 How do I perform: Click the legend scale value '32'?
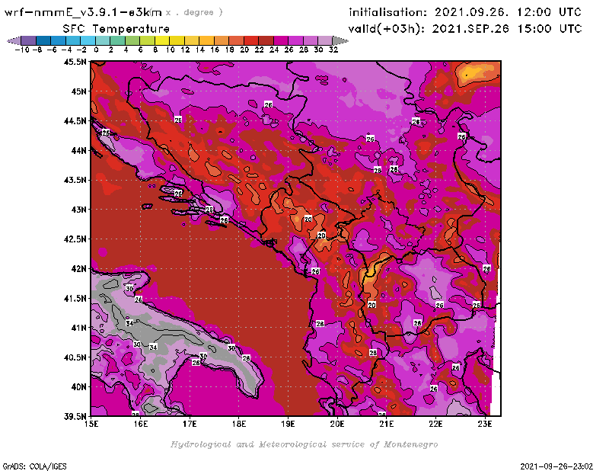(x=333, y=50)
